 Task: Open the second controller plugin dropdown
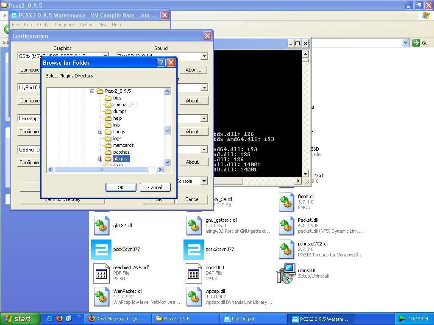(204, 87)
